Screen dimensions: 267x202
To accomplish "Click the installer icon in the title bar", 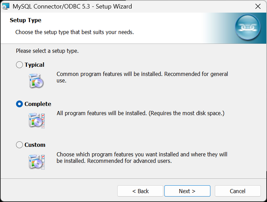I will 6,6.
